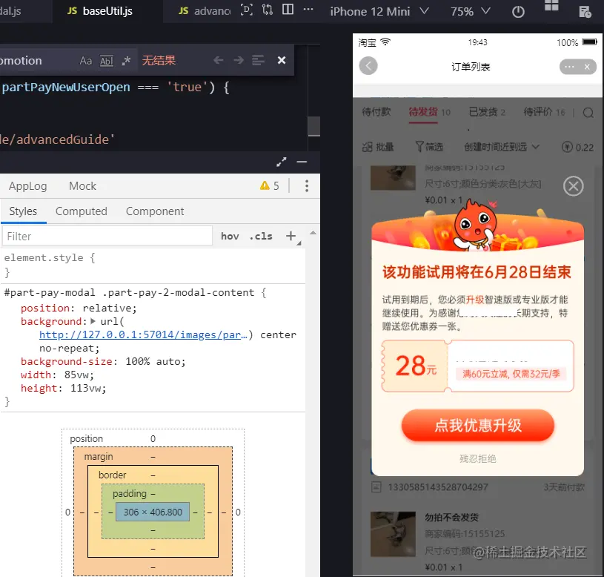This screenshot has height=577, width=604.
Task: Close the find widget
Action: tap(282, 60)
